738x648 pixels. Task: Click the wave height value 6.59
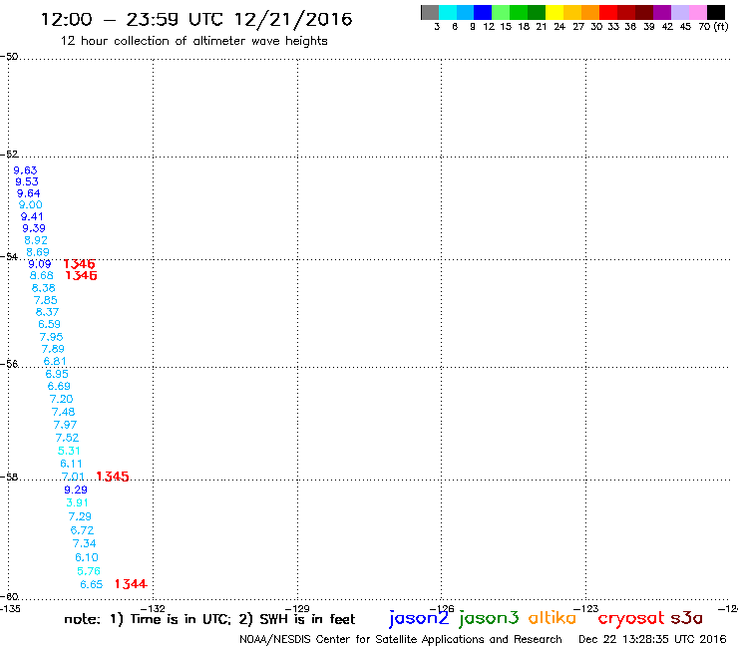click(x=50, y=324)
